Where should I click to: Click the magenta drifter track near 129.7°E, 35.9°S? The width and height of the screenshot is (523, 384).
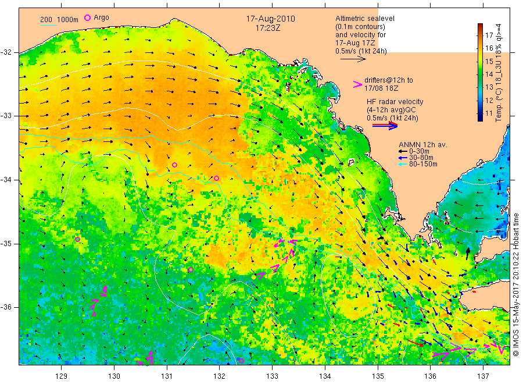pyautogui.click(x=99, y=301)
